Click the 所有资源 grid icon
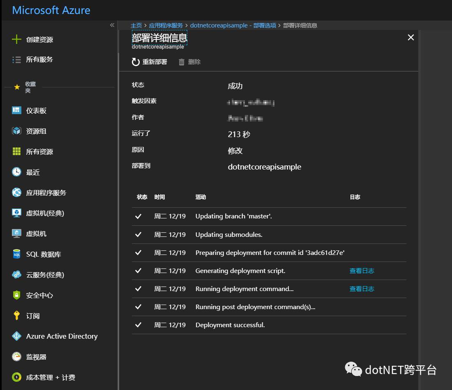 pos(17,151)
